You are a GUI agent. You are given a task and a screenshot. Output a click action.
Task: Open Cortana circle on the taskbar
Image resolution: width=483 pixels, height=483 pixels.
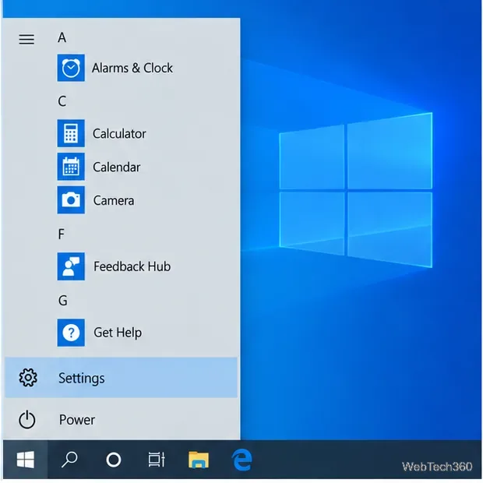coord(114,460)
